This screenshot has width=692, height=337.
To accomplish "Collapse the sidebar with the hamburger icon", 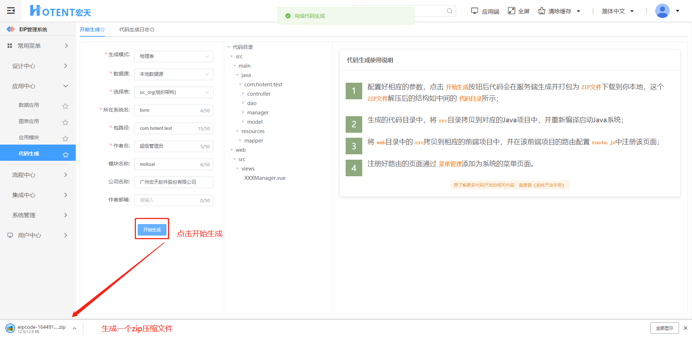I will coord(11,10).
